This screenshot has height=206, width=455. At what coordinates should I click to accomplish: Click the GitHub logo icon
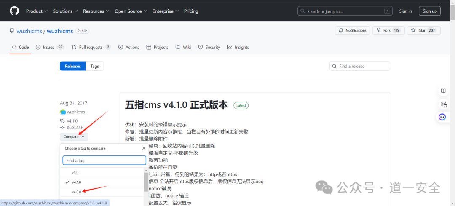[14, 11]
